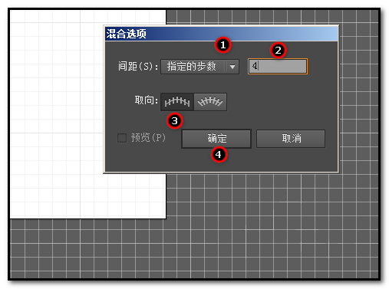
Task: Click the 混合选项 dialog title bar
Action: (x=221, y=34)
